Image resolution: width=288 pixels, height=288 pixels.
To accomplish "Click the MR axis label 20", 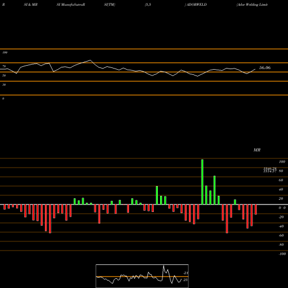I will click(281, 199).
